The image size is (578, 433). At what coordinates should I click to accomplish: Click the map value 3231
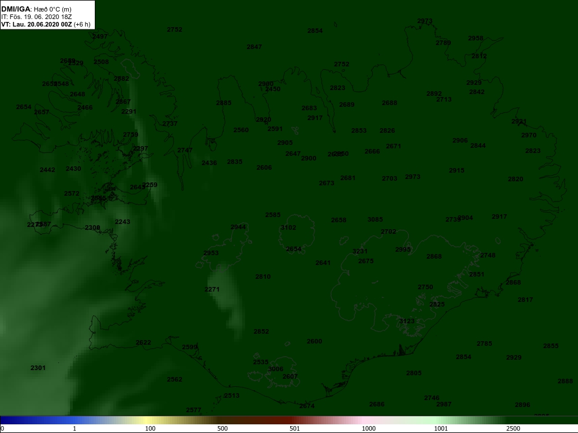pos(360,252)
